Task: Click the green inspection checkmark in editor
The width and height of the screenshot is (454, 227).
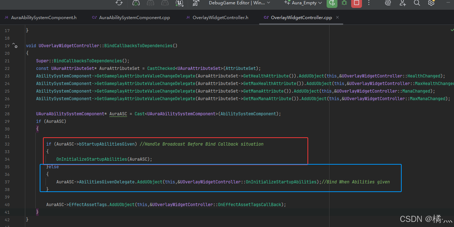Action: tap(452, 30)
